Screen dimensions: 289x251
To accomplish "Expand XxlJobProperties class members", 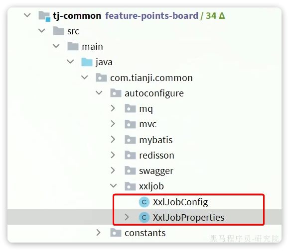I will tap(127, 217).
